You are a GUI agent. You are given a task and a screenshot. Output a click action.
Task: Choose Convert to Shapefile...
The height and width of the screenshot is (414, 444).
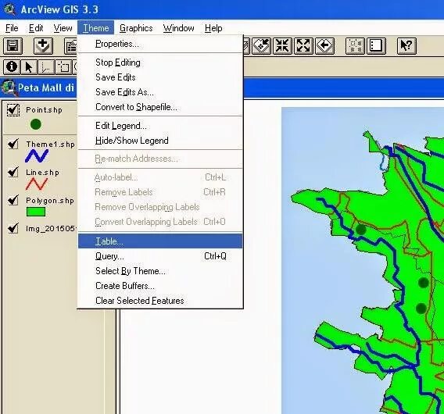pyautogui.click(x=160, y=107)
